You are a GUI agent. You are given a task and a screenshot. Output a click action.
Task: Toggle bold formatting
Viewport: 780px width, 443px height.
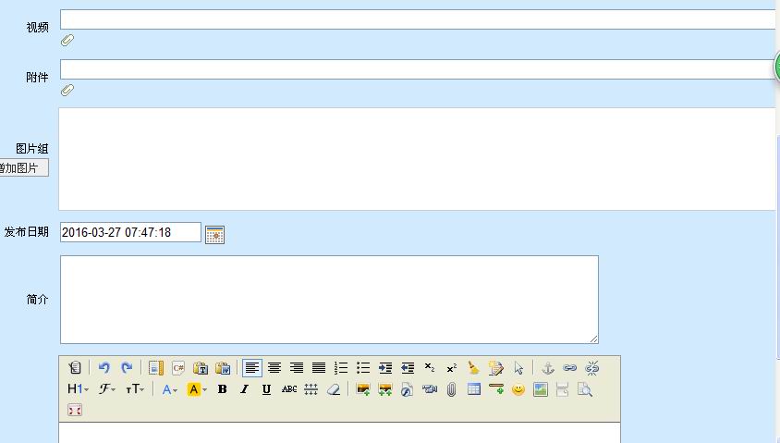(222, 389)
